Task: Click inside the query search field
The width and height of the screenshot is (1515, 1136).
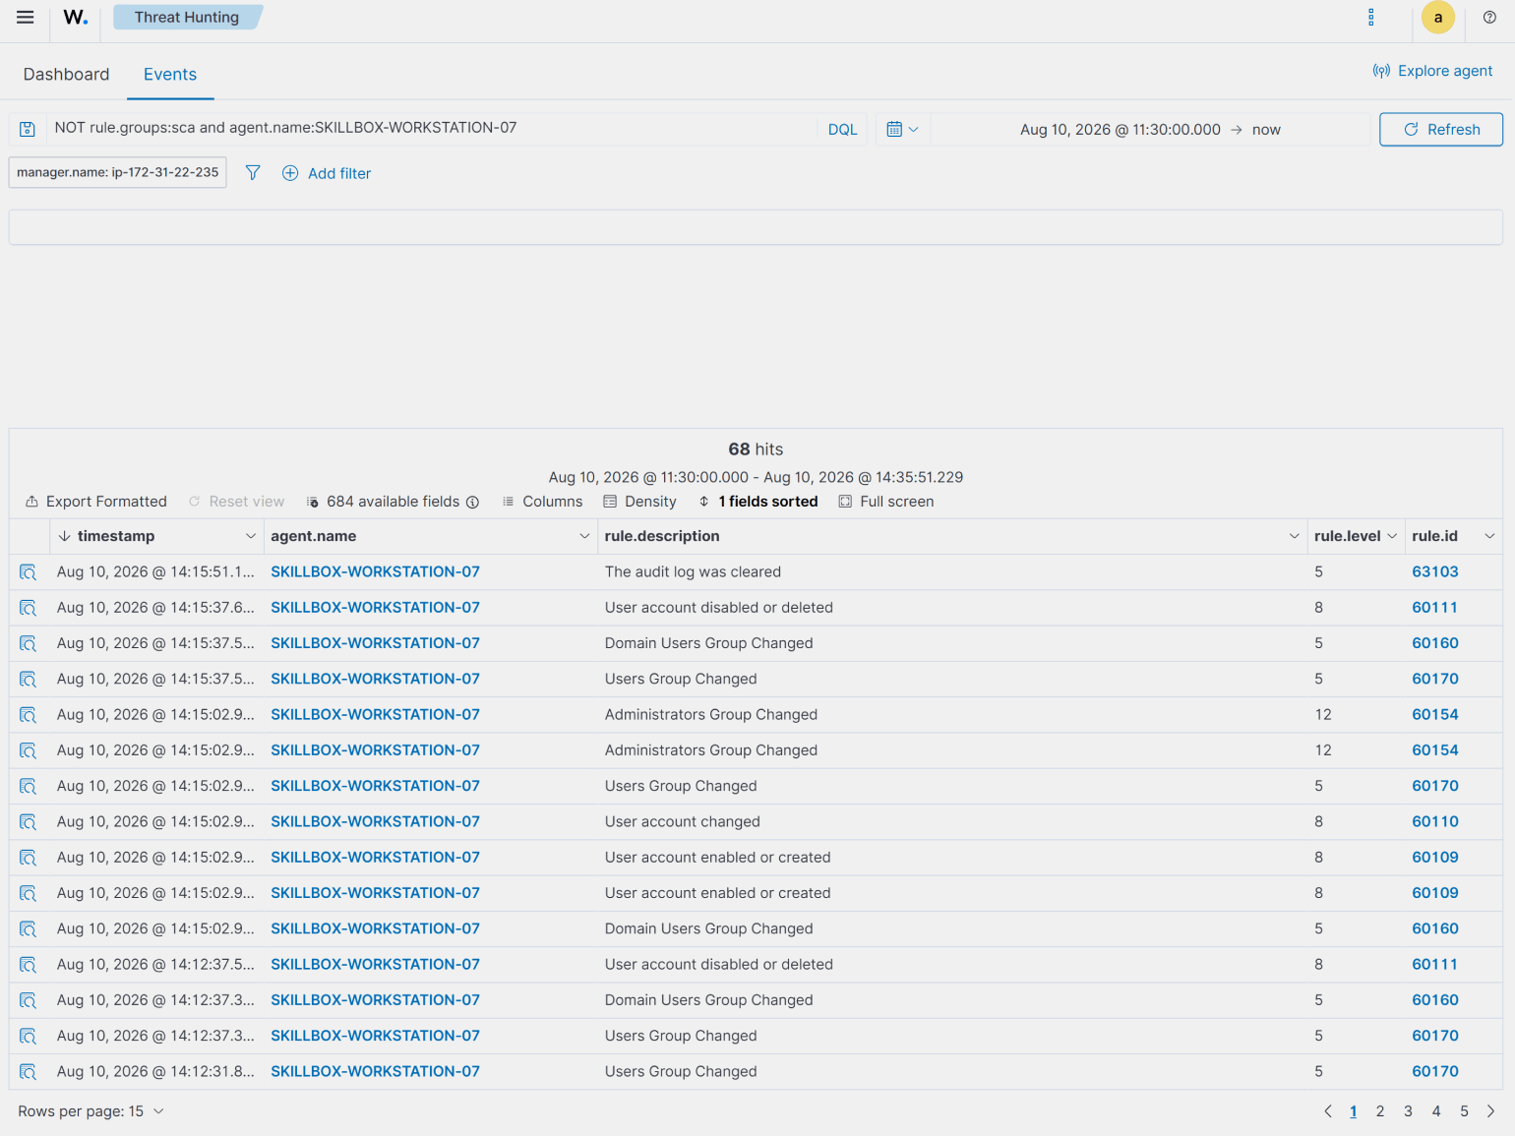Action: [x=433, y=128]
